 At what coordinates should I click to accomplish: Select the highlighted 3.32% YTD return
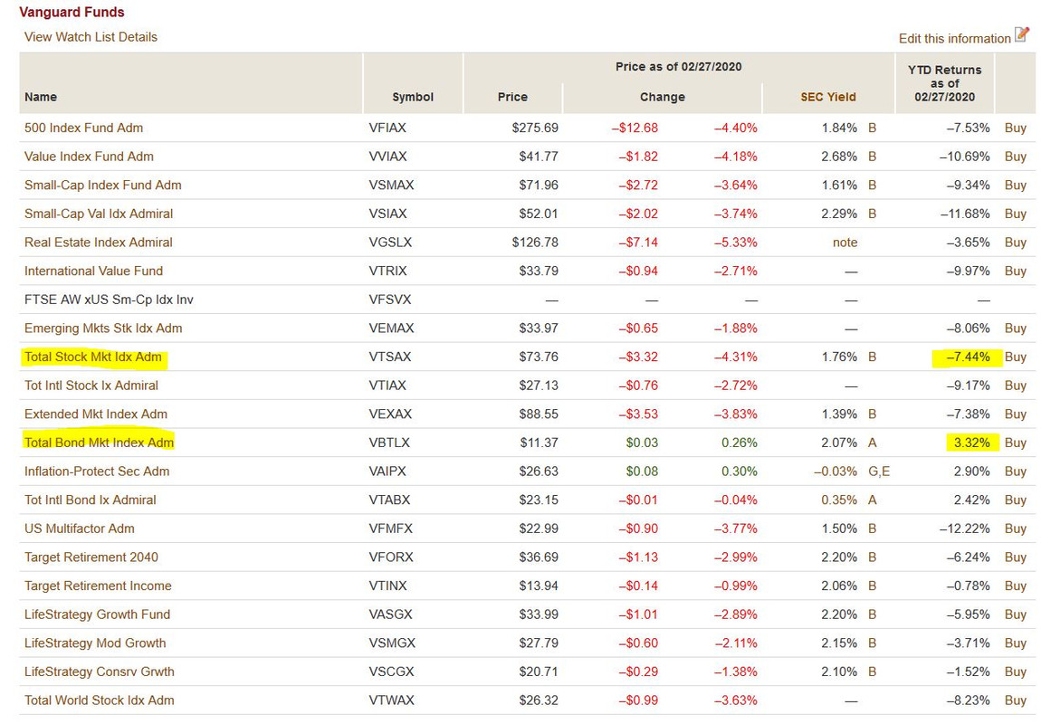click(972, 442)
